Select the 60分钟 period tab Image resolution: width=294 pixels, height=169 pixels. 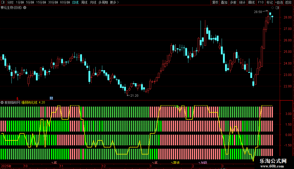[x=65, y=2]
